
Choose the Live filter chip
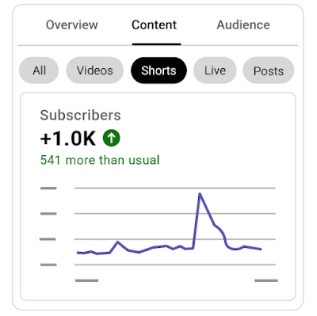click(215, 70)
